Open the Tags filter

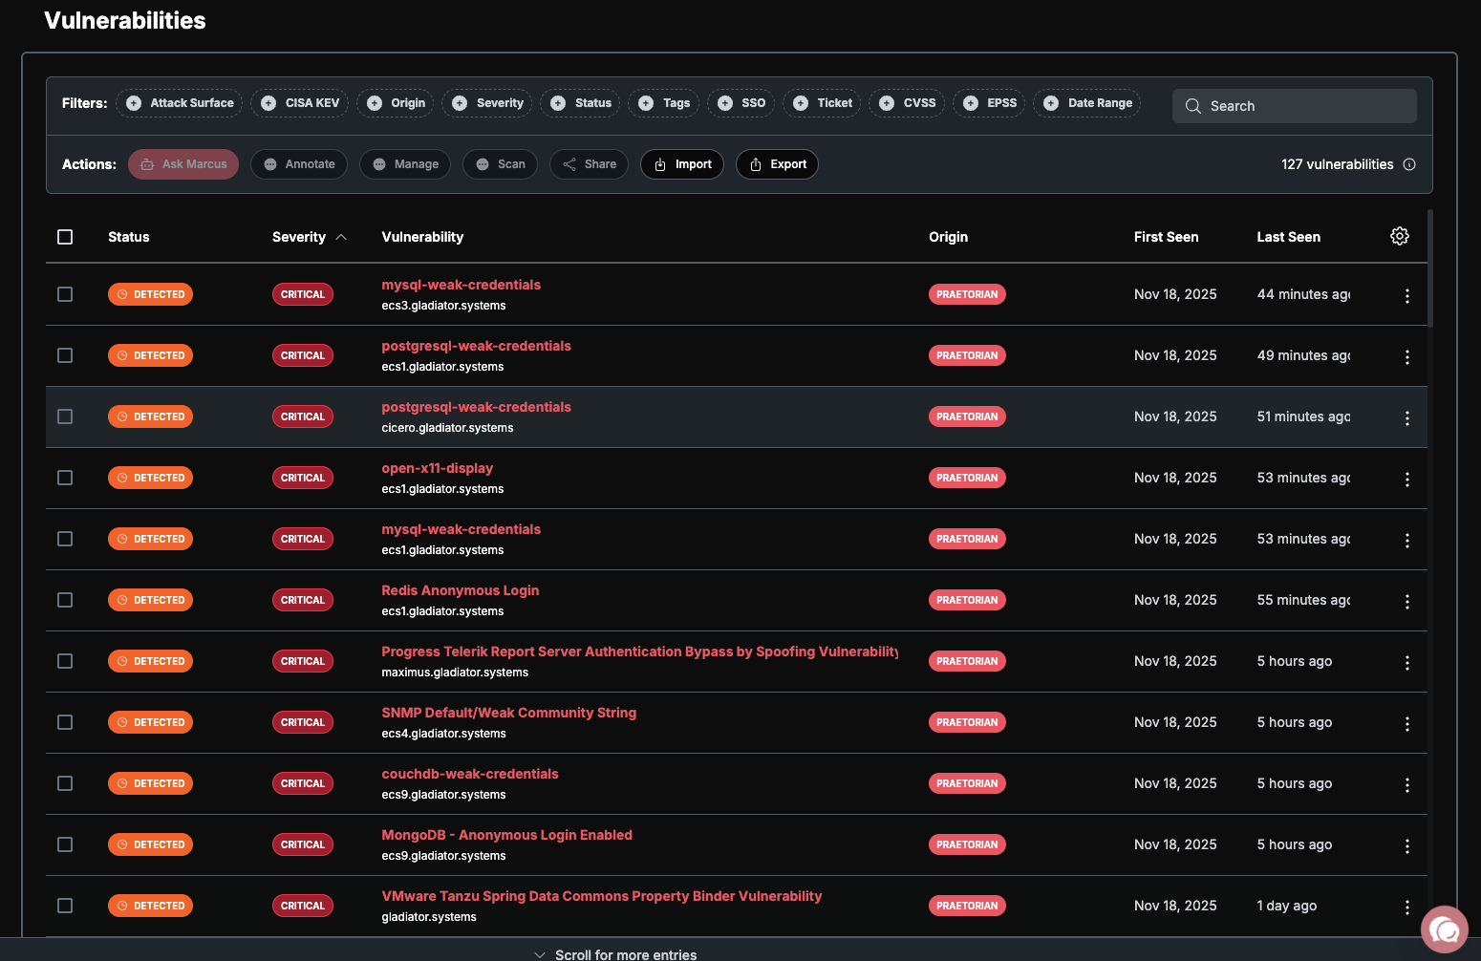point(664,103)
